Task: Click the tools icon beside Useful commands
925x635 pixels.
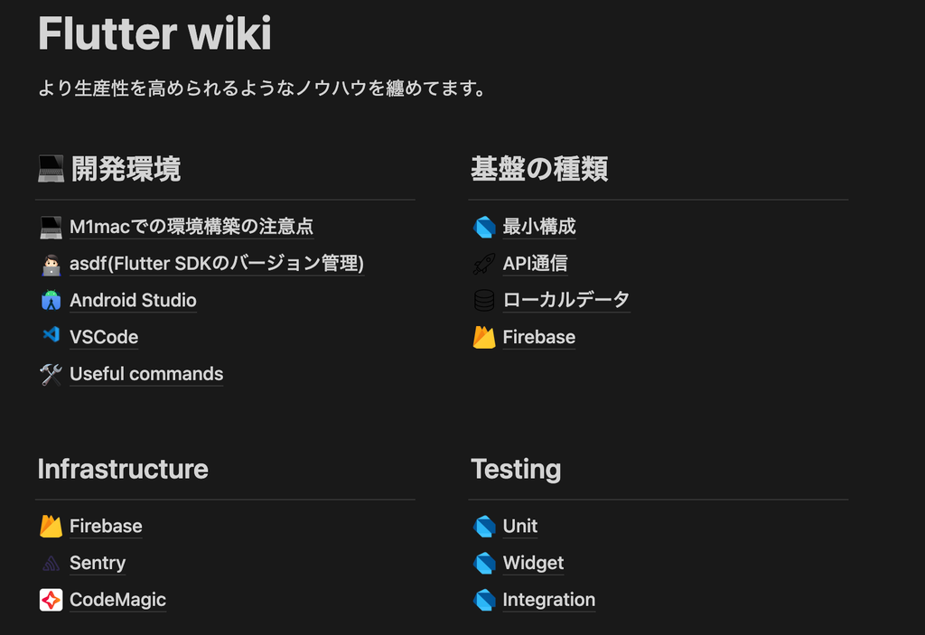Action: pyautogui.click(x=51, y=374)
